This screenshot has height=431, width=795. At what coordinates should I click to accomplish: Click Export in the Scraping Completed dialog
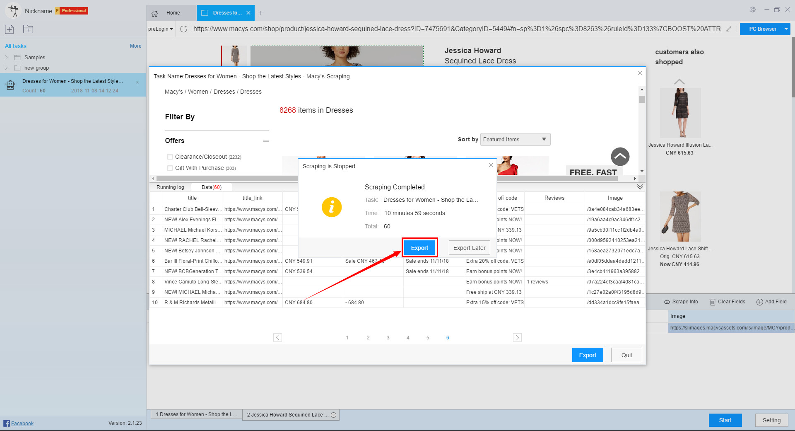(x=419, y=248)
